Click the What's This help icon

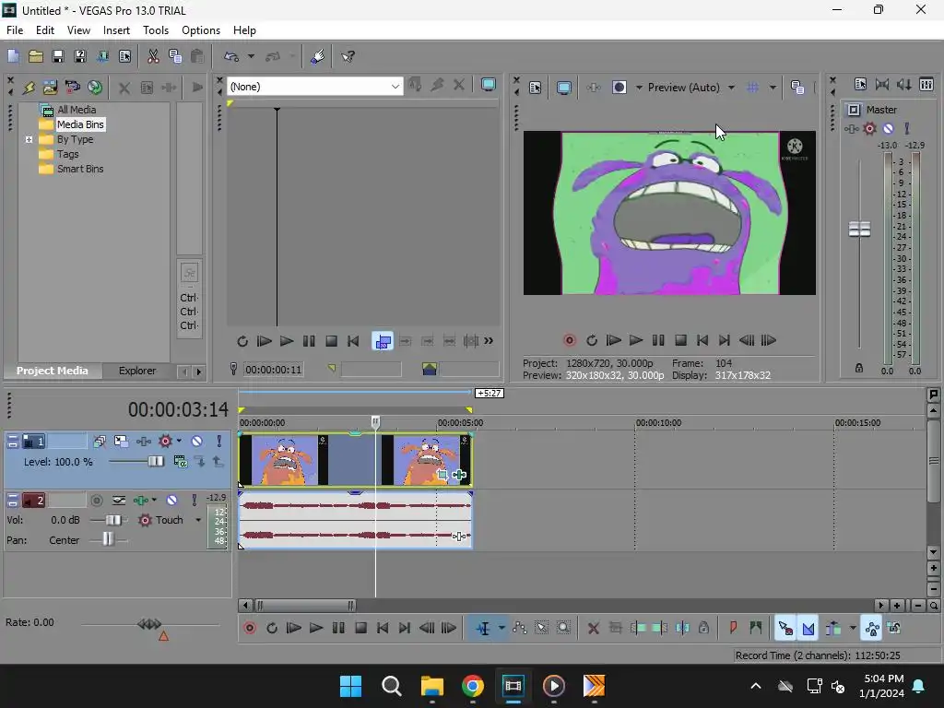coord(348,56)
